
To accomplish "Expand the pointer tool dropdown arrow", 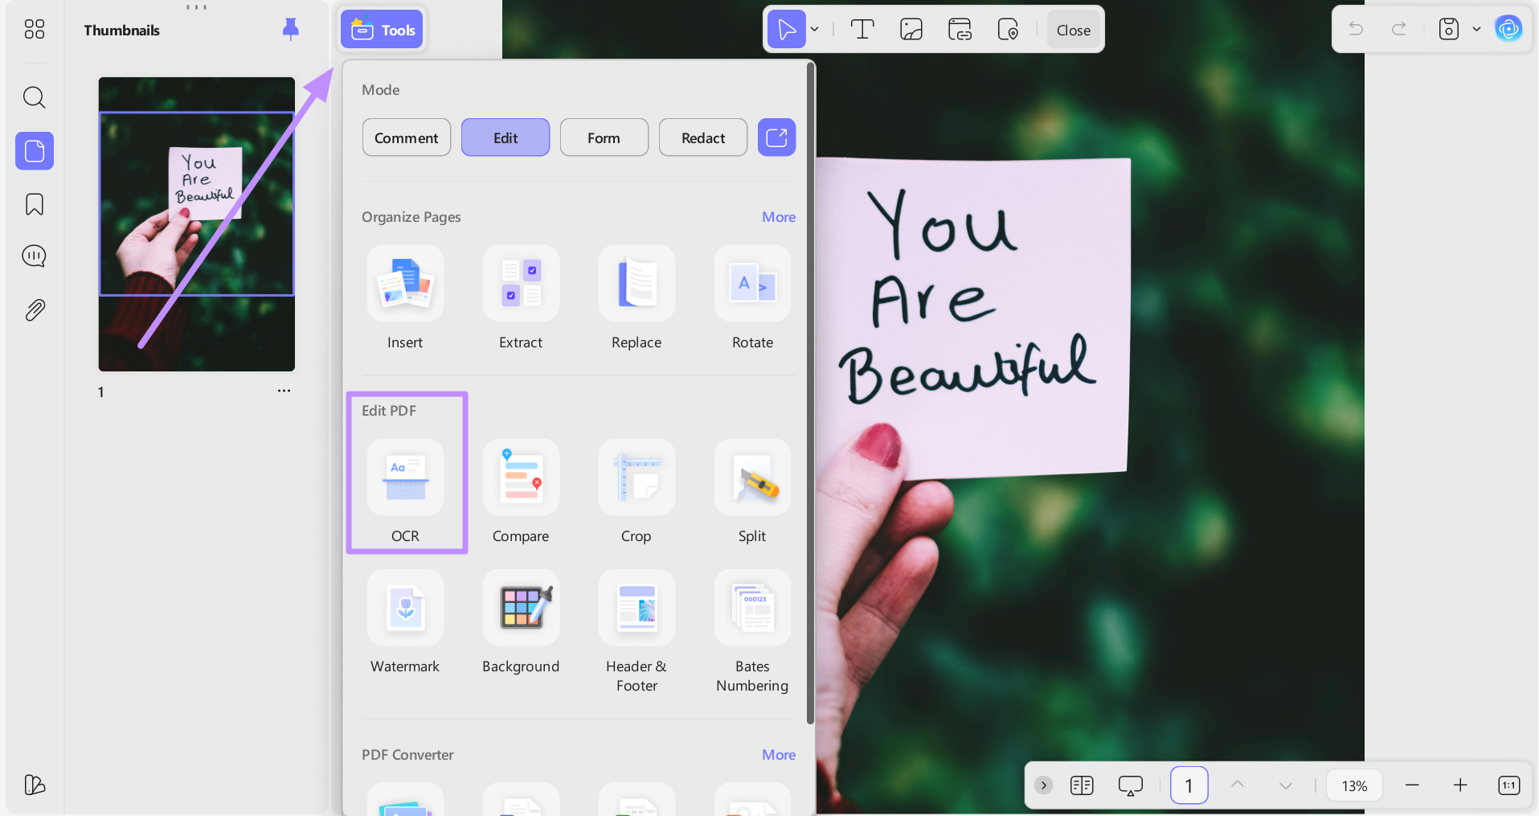I will [x=815, y=30].
